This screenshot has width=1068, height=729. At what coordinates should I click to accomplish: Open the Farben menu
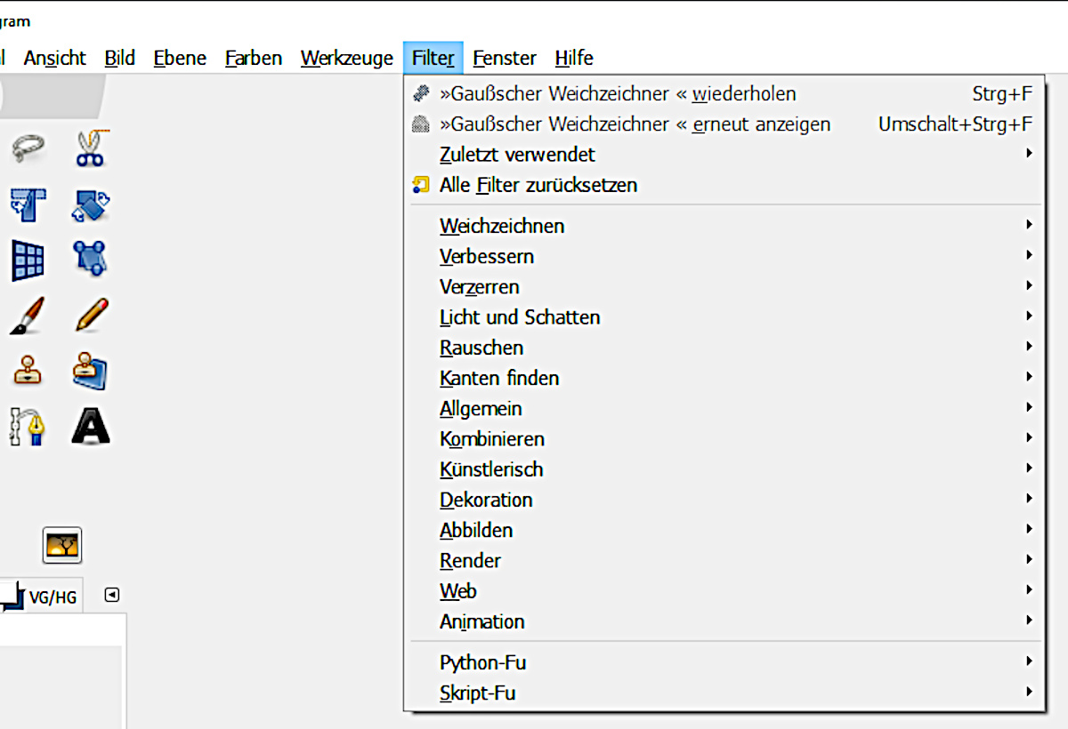[x=254, y=59]
